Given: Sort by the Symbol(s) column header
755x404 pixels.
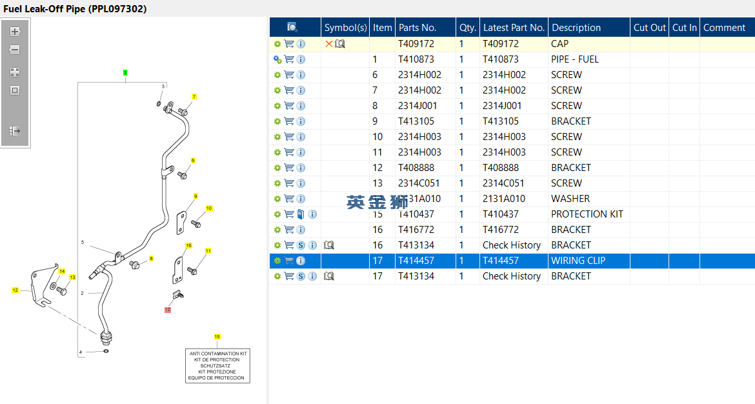Looking at the screenshot, I should click(x=345, y=28).
